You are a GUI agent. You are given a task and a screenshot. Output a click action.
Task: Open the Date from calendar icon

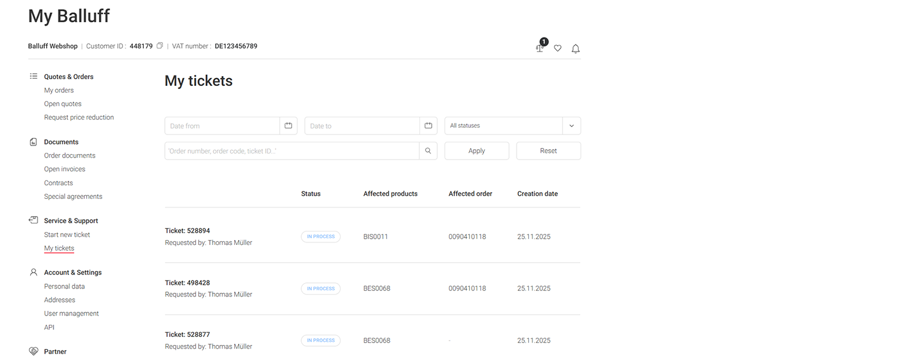pos(288,126)
